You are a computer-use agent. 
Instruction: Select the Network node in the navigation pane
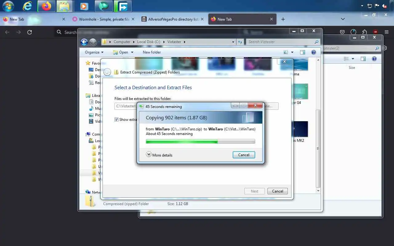93,192
